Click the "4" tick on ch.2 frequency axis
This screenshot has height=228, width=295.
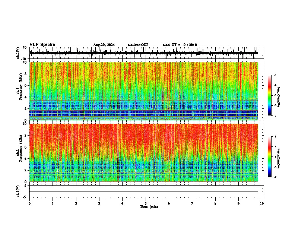point(26,159)
